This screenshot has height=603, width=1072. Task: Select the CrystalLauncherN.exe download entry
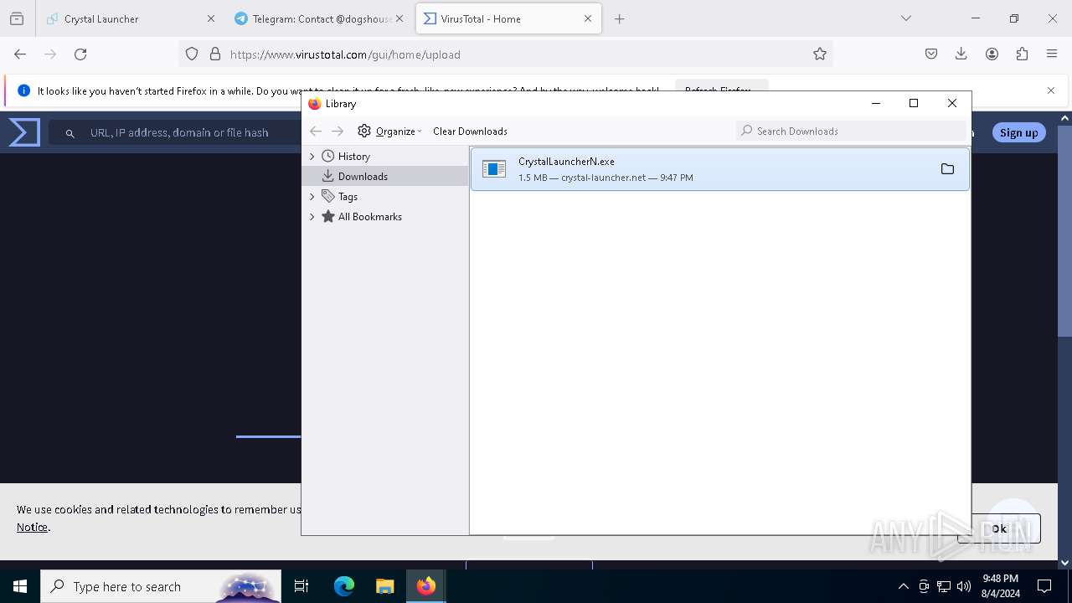click(x=719, y=169)
